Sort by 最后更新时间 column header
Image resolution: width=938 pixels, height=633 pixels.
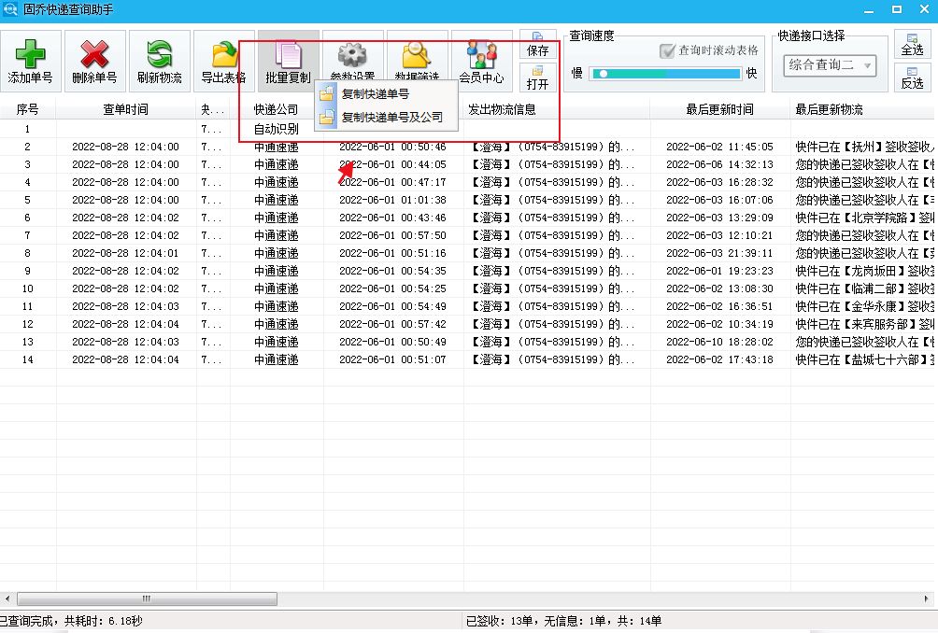tap(719, 109)
